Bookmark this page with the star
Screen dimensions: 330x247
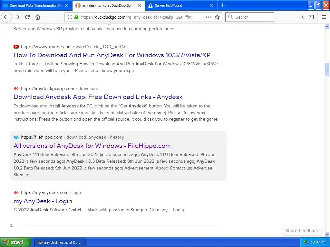click(217, 17)
